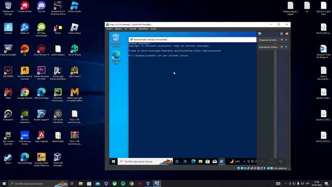332x187 pixels.
Task: Dismiss the 'Autocapturar teclado' notification
Action: [x=286, y=47]
